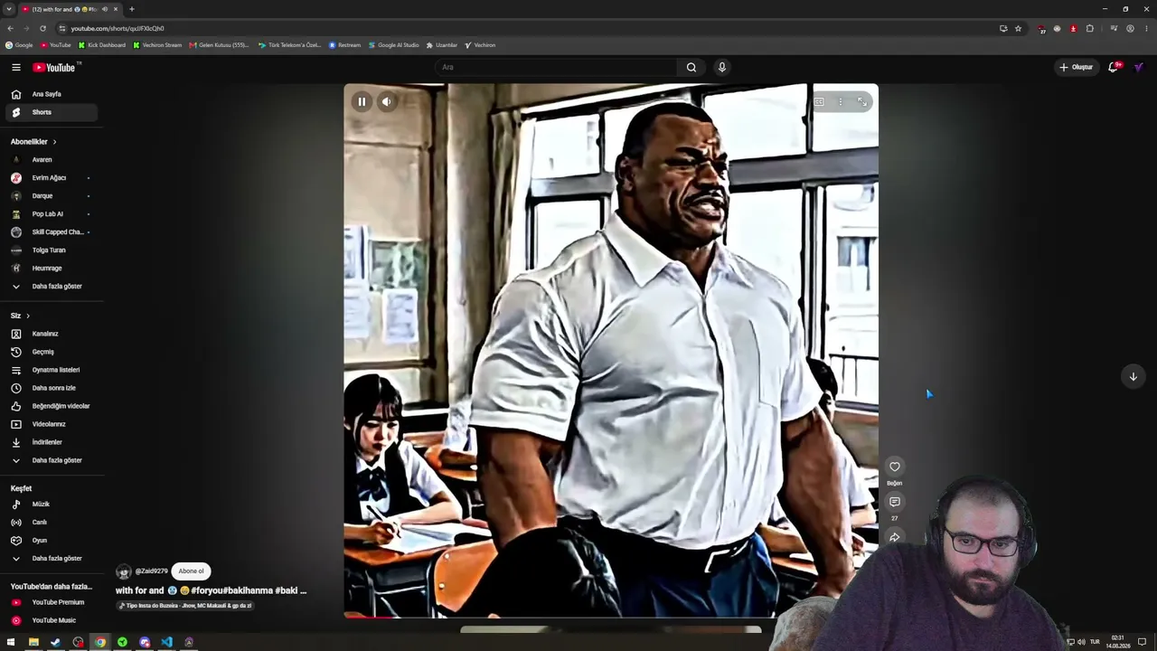Open the YouTube account avatar menu
Viewport: 1157px width, 651px height.
(1139, 67)
